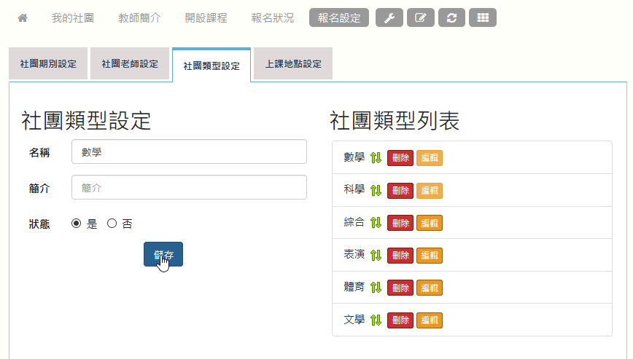Open the 社團老師設定 tab
633x359 pixels.
pyautogui.click(x=130, y=65)
